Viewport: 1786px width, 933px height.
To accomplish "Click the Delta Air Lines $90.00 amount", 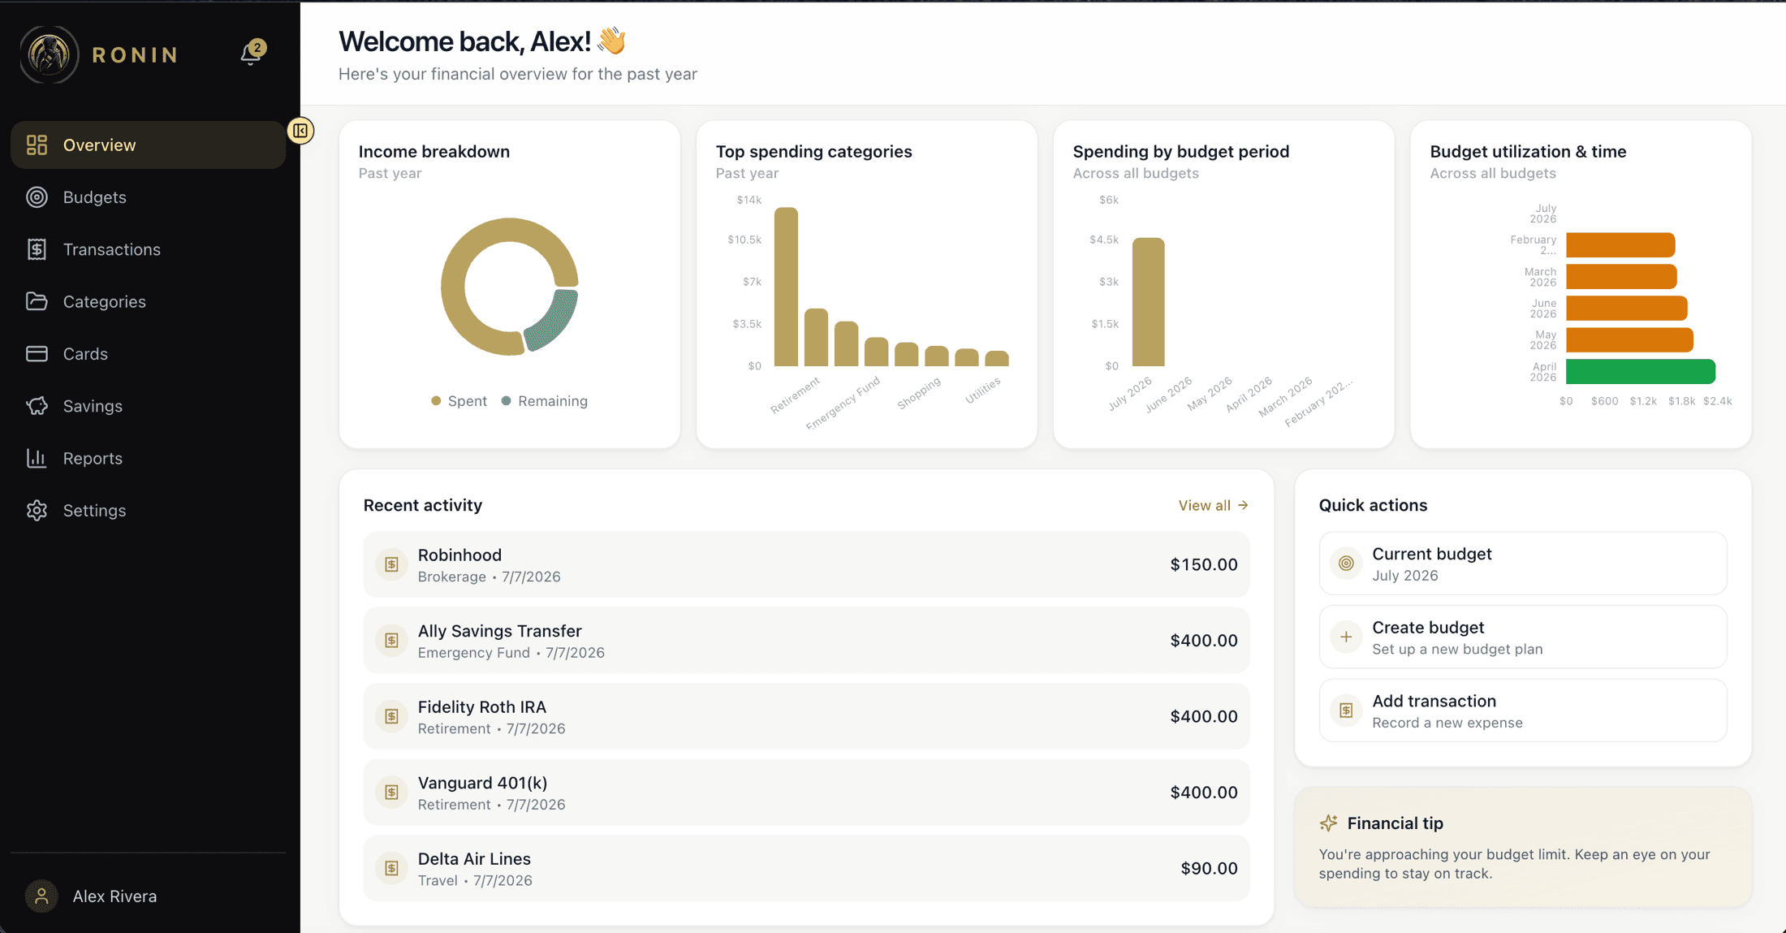I will (1209, 868).
